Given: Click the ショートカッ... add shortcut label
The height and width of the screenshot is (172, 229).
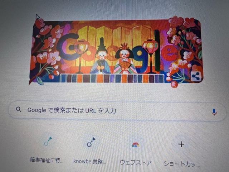Looking at the screenshot, I should click(x=182, y=164).
